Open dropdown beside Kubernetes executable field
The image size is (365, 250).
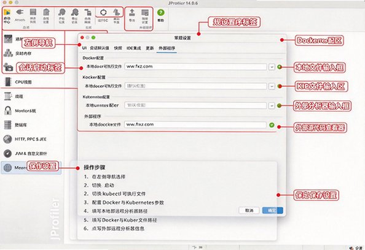point(272,105)
